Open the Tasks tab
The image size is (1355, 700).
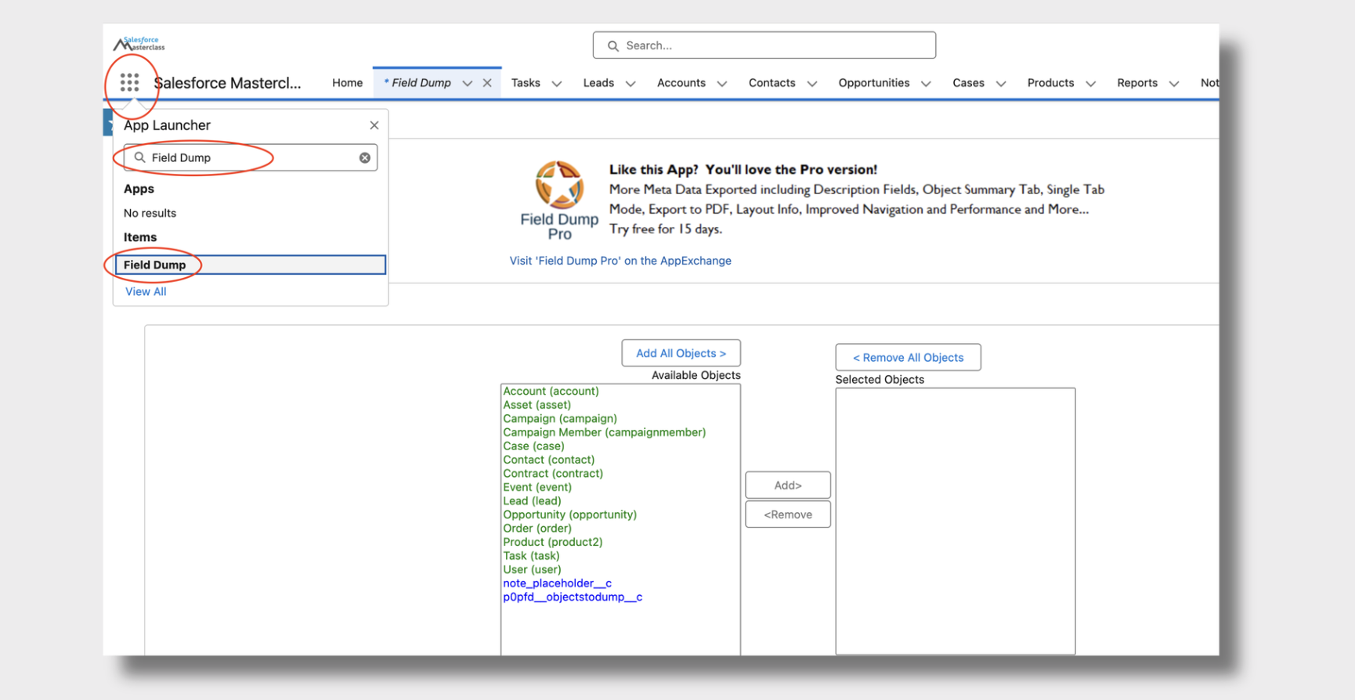click(x=526, y=83)
